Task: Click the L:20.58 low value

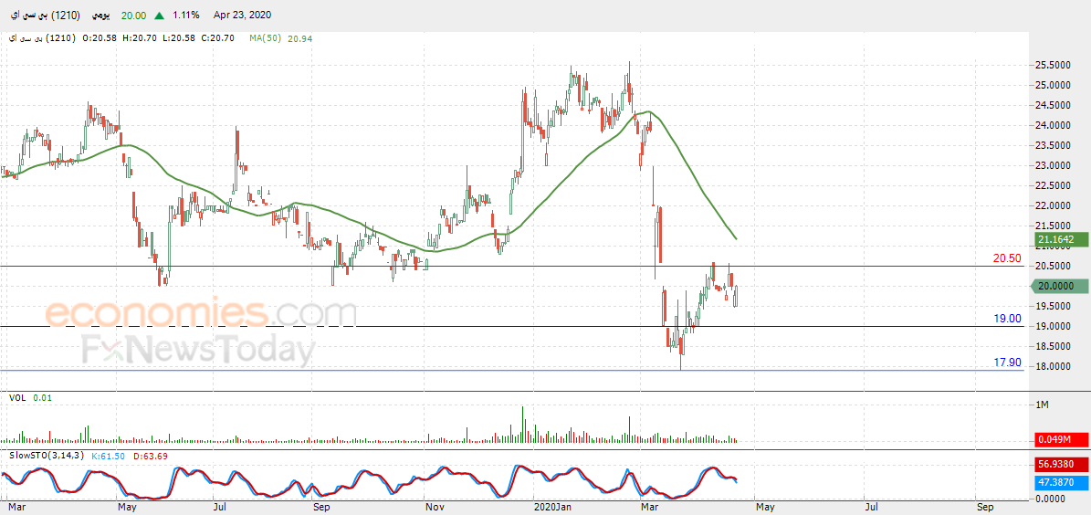Action: 180,38
